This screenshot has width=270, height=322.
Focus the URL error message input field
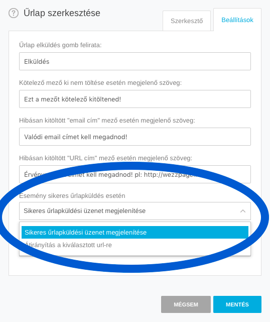point(135,174)
